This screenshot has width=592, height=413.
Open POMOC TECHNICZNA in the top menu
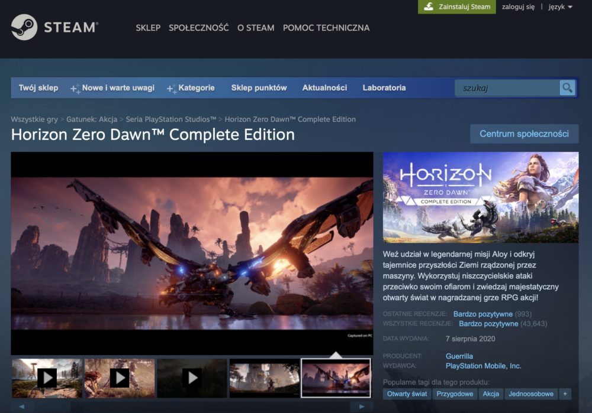(326, 28)
